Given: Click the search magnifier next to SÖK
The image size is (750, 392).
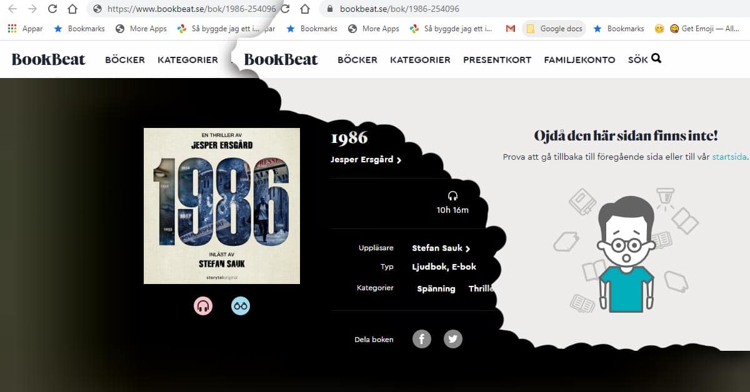Looking at the screenshot, I should click(x=656, y=59).
